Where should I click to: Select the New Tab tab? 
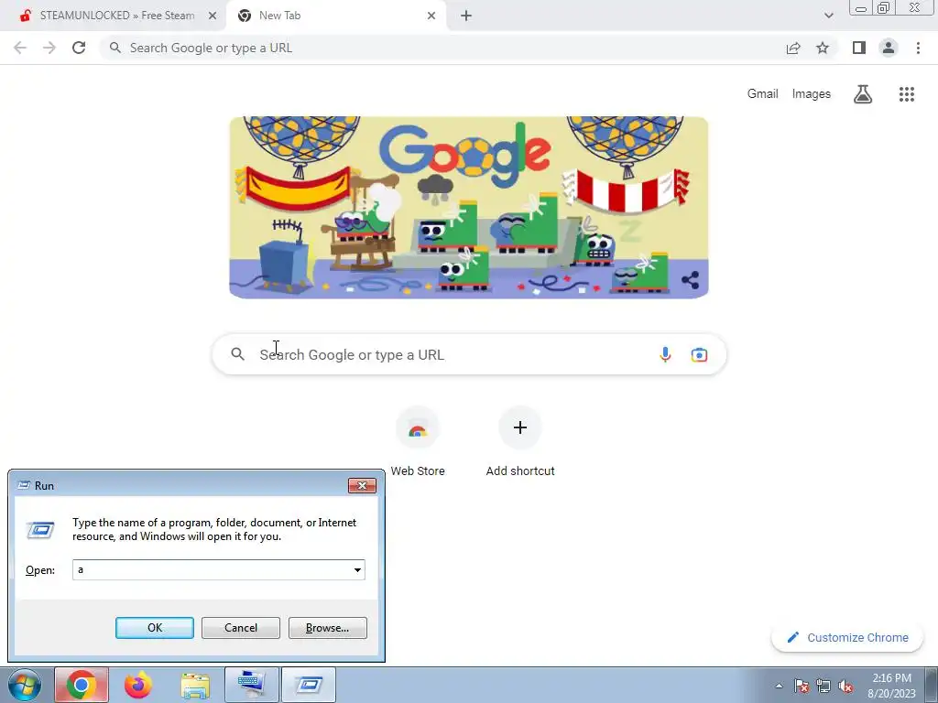coord(336,16)
